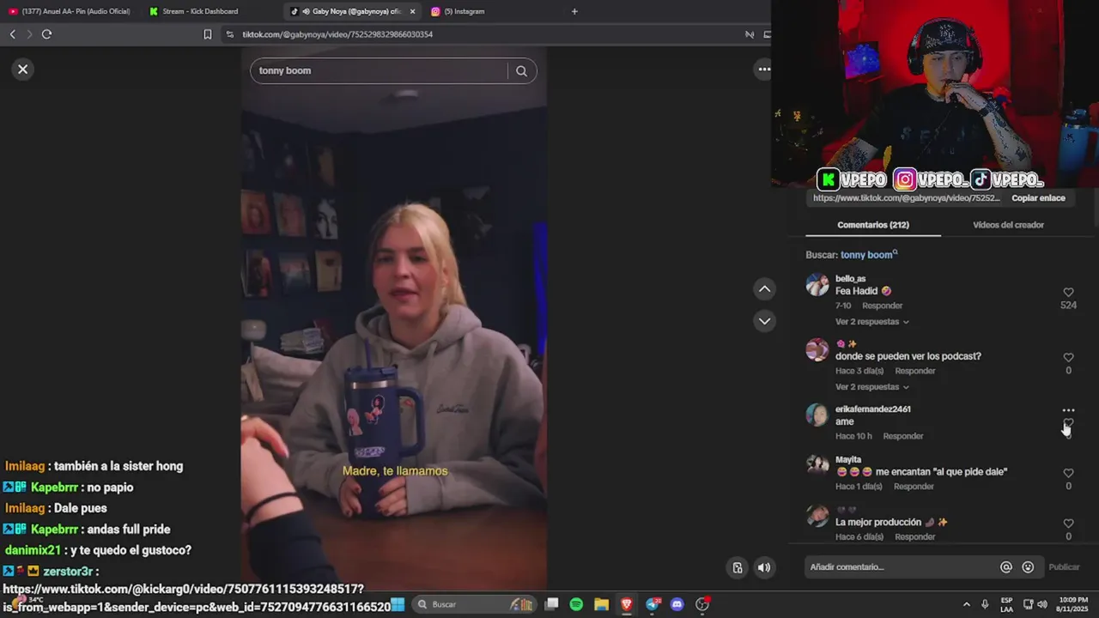This screenshot has height=618, width=1099.
Task: Open Telegram from the taskbar
Action: point(653,604)
